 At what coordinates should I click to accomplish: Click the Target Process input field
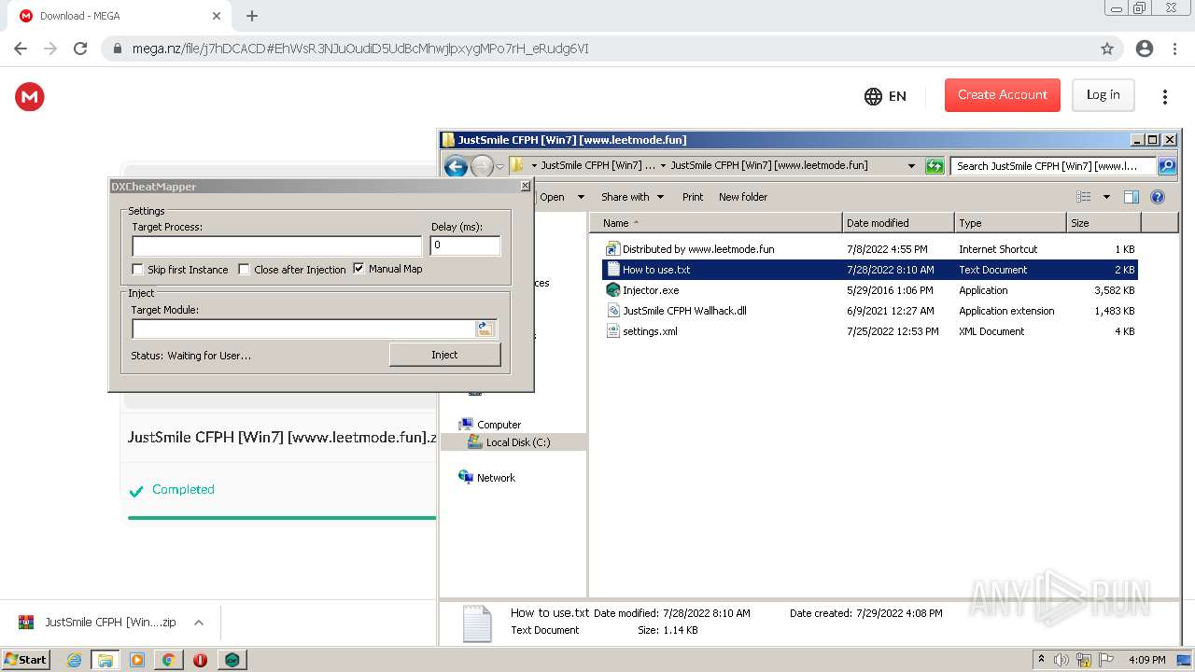tap(277, 246)
